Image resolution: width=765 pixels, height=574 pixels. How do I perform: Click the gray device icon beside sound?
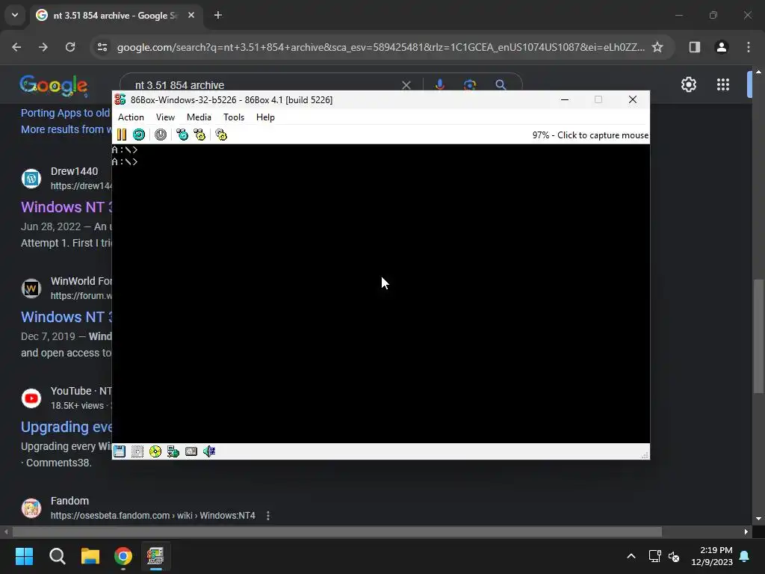(x=191, y=451)
